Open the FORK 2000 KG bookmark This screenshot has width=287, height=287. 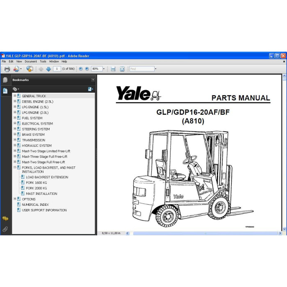coord(36,188)
